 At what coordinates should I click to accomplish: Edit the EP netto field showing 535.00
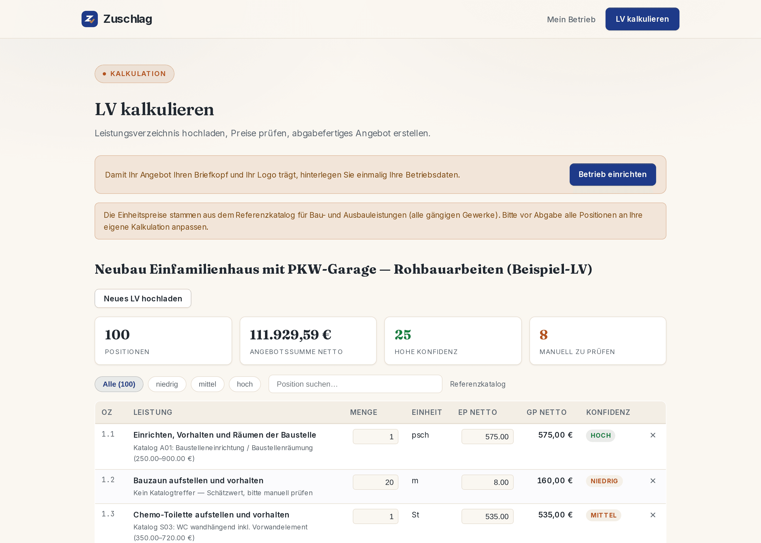click(487, 517)
